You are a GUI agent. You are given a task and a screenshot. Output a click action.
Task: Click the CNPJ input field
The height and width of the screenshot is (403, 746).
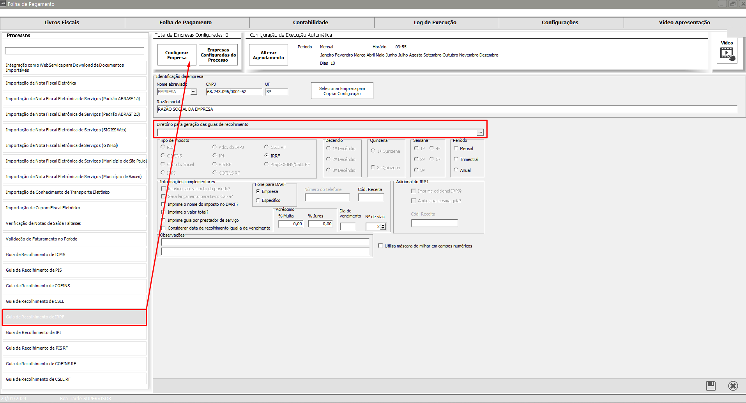click(x=234, y=92)
